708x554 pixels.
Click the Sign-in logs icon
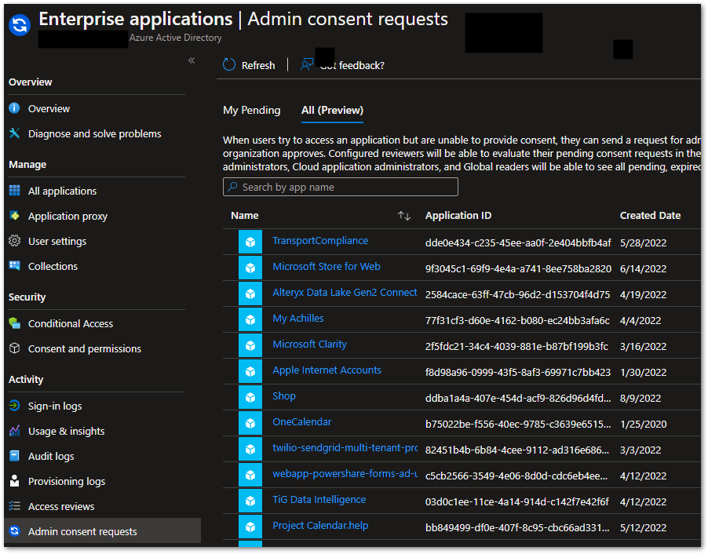click(14, 406)
